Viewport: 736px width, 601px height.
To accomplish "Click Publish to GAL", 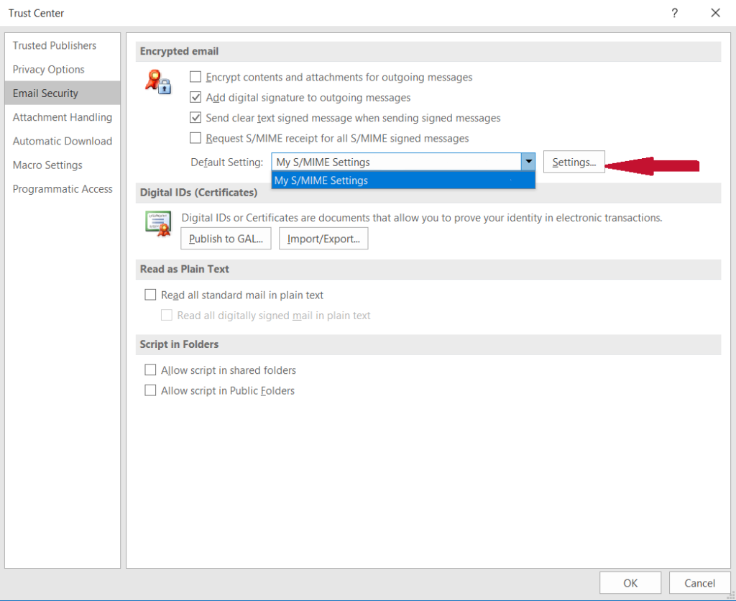I will click(225, 238).
